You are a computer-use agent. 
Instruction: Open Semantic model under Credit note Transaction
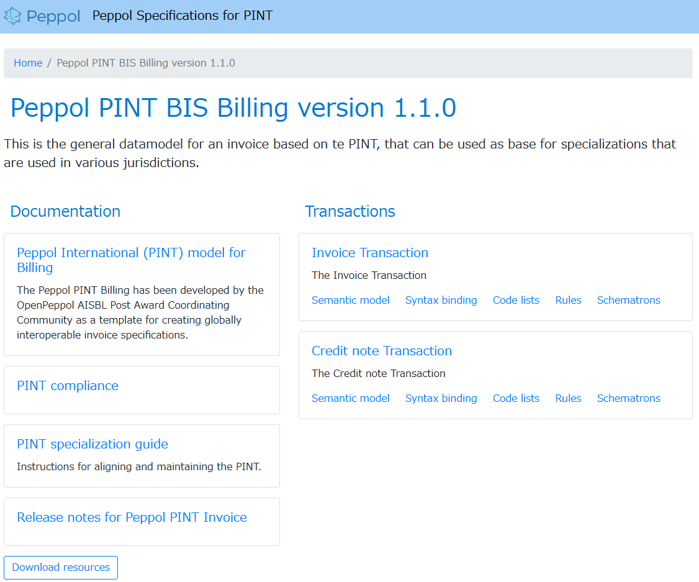pos(350,398)
